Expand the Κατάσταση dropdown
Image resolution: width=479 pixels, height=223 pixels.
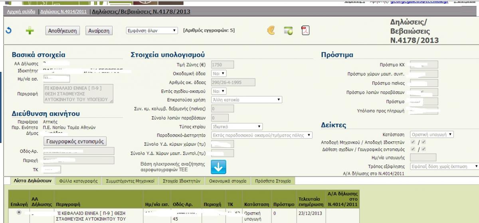coord(432,135)
